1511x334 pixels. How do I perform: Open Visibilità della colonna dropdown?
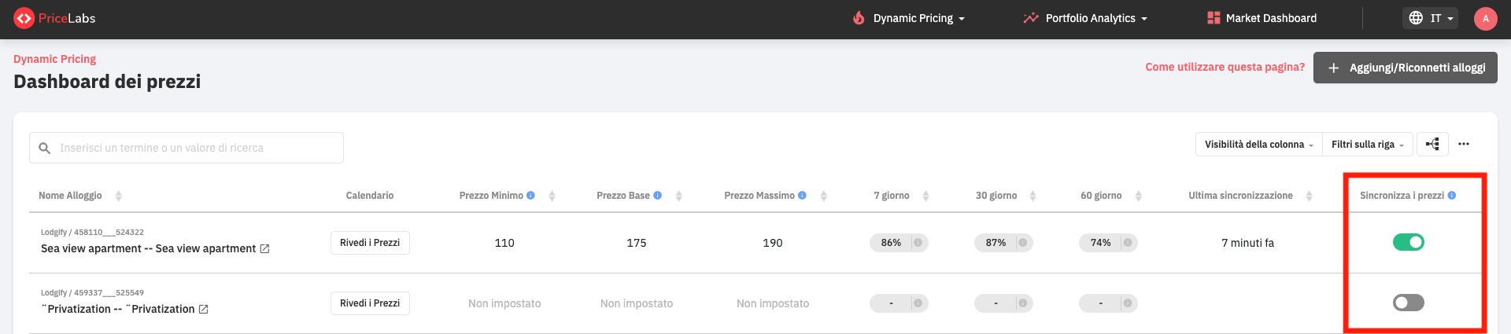click(x=1259, y=145)
